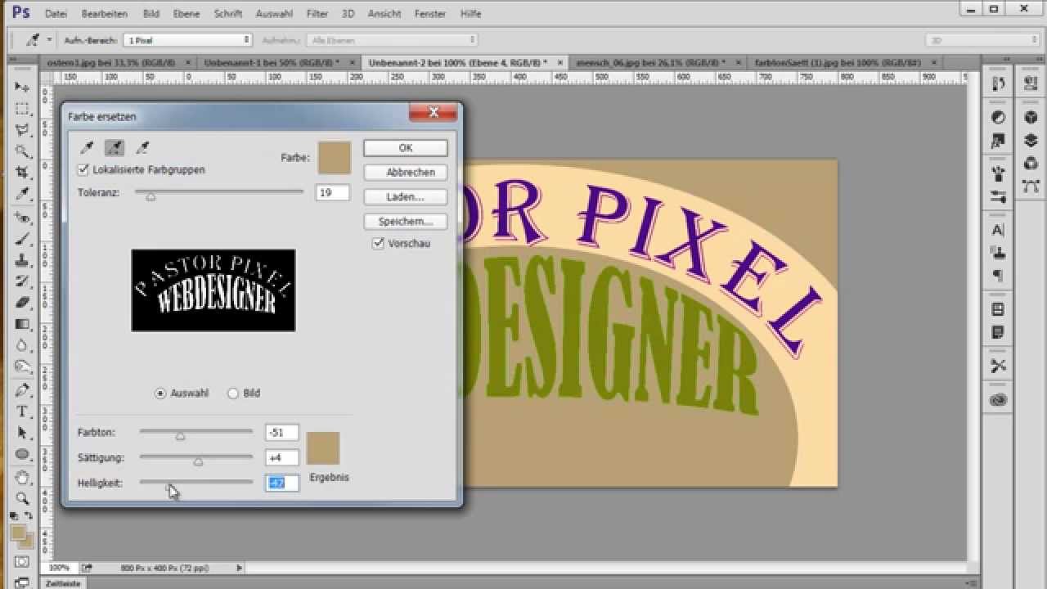Click the selection mask preview thumbnail
1047x589 pixels.
pyautogui.click(x=213, y=290)
